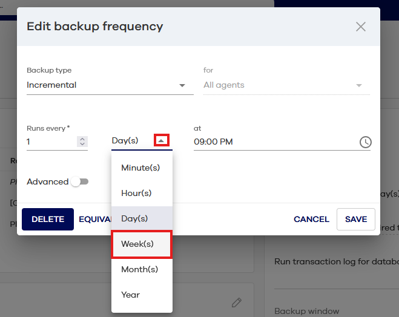Close the Edit backup frequency dialog

tap(361, 27)
